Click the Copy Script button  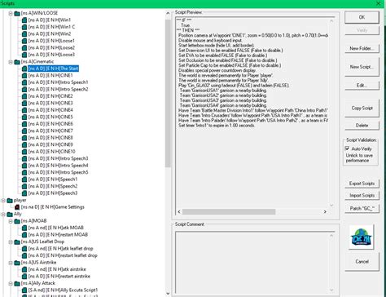click(362, 108)
